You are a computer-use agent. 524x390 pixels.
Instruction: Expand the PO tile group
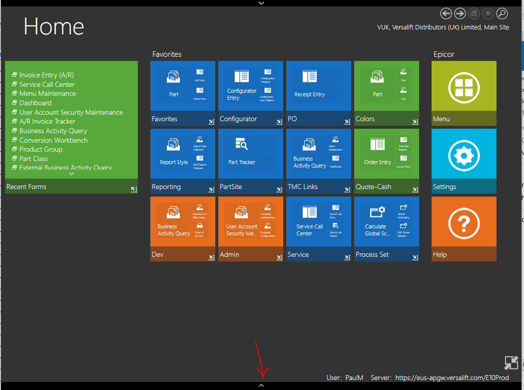347,122
